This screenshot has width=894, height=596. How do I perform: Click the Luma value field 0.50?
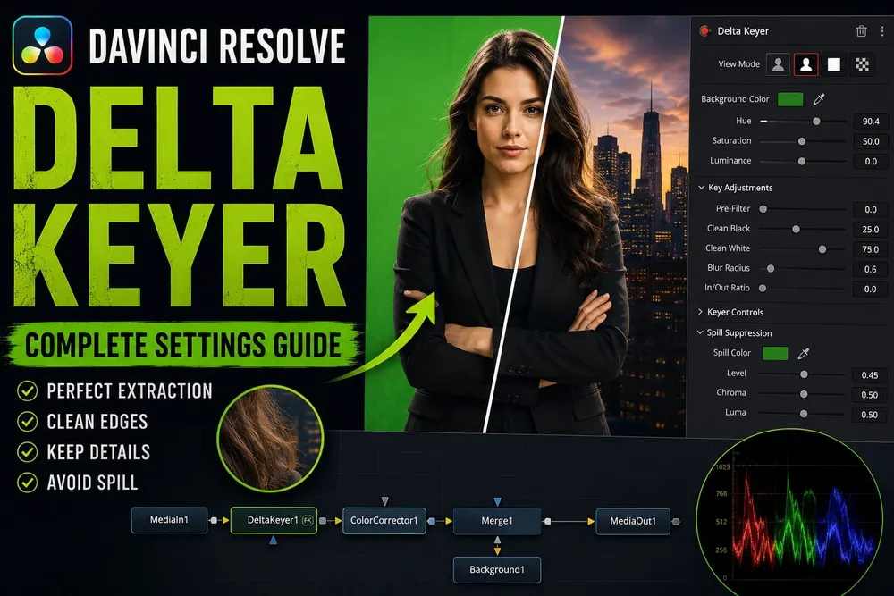tap(870, 415)
